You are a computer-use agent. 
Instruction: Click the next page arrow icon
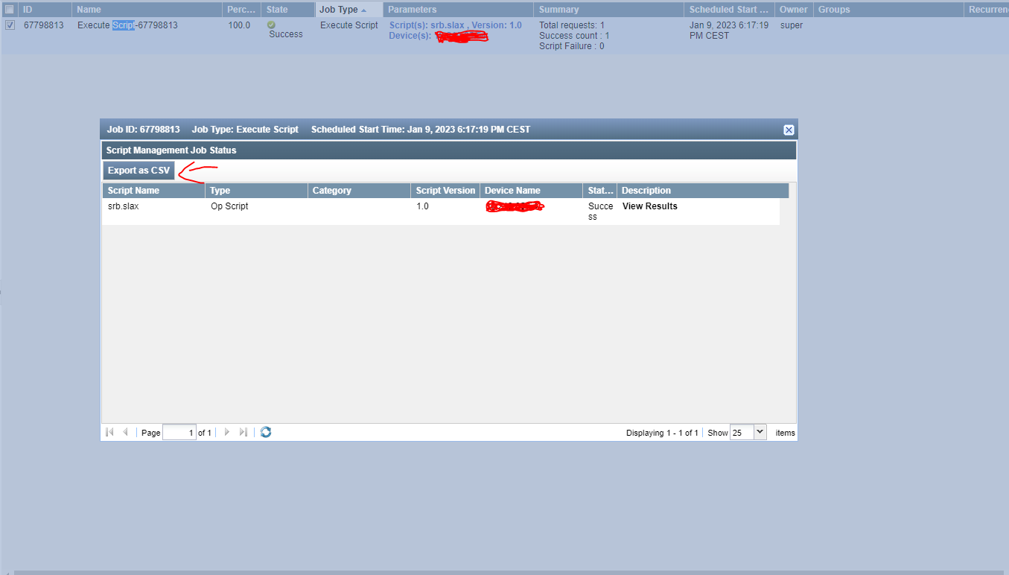[x=227, y=432]
